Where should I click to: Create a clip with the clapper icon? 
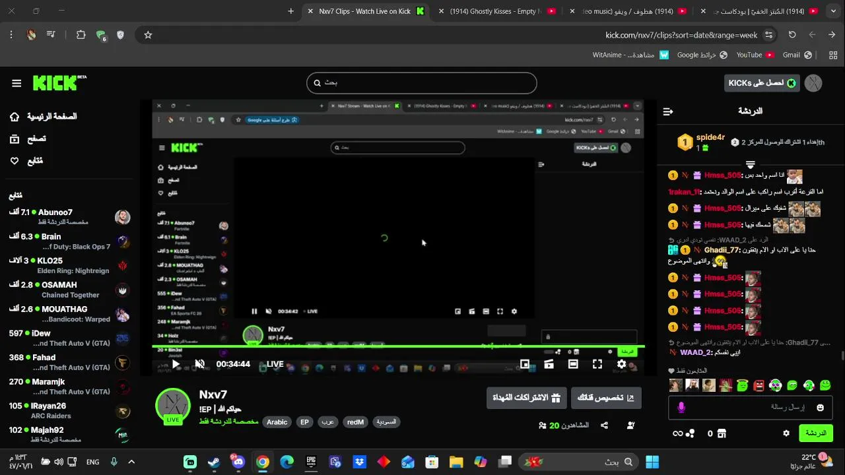(549, 364)
